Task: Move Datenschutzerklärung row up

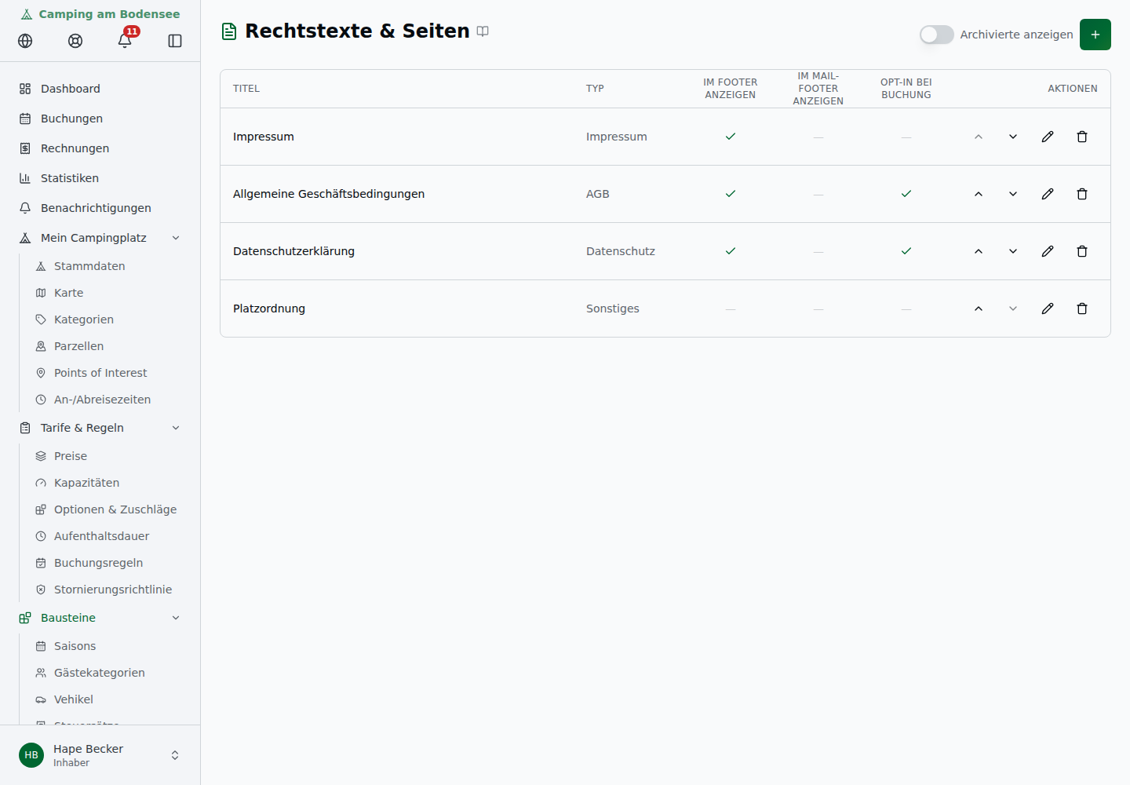Action: [979, 251]
